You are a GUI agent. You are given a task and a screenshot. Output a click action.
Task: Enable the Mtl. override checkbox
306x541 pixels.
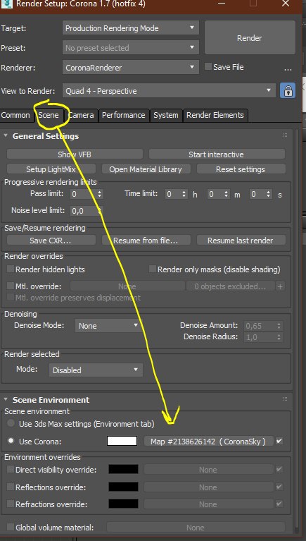[x=11, y=286]
